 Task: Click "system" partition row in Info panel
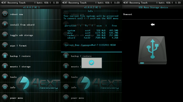coord(93,30)
